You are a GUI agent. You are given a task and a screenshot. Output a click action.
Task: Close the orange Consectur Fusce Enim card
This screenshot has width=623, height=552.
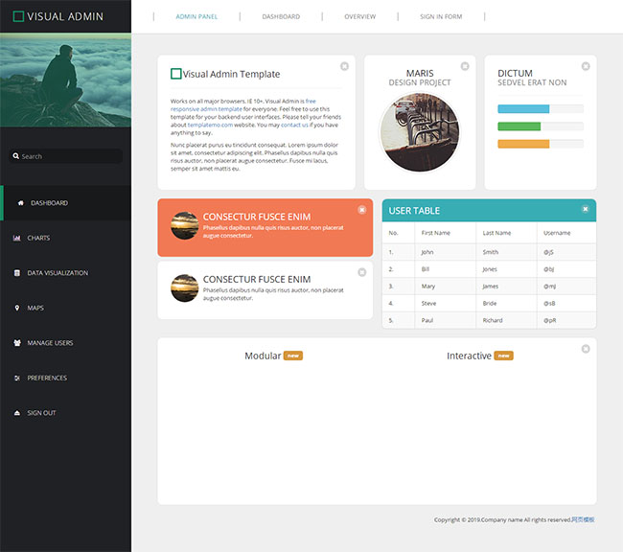(x=361, y=210)
